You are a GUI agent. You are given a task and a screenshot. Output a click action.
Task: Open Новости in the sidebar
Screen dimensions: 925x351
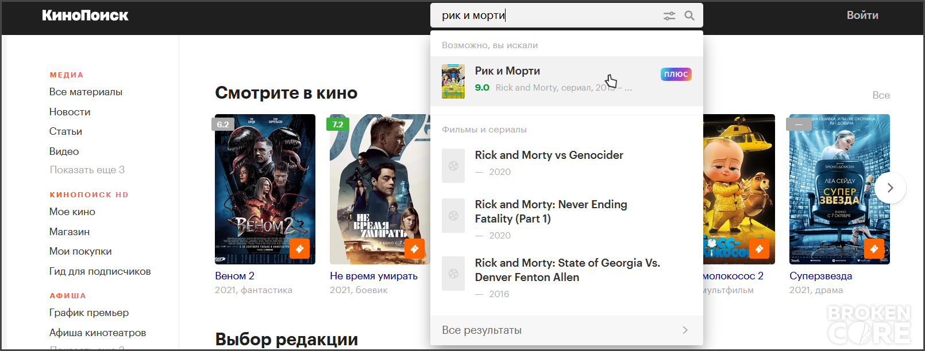(70, 112)
